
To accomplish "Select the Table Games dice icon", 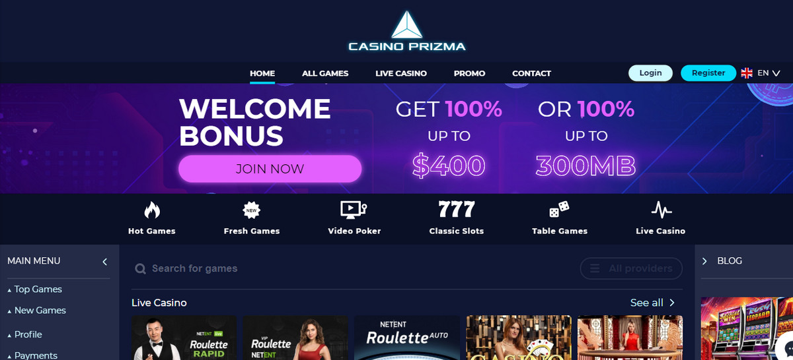I will (559, 210).
